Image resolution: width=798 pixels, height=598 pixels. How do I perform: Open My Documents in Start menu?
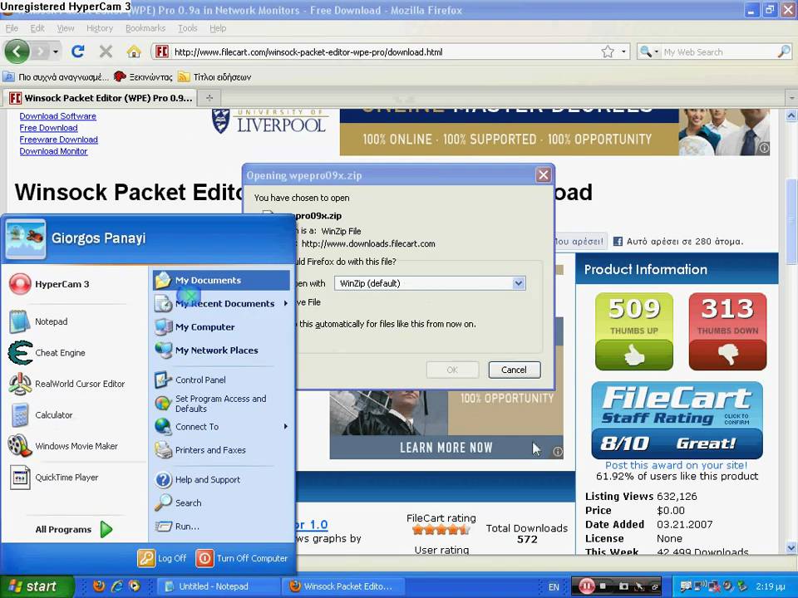point(221,280)
